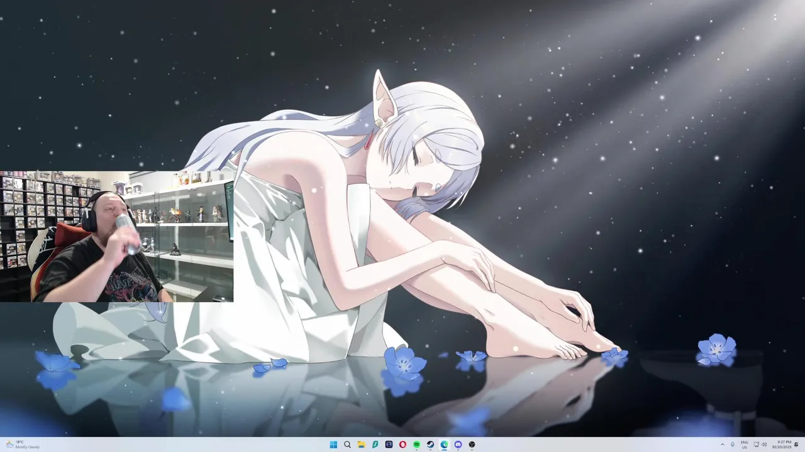Open the ENG US language switcher

coord(745,444)
